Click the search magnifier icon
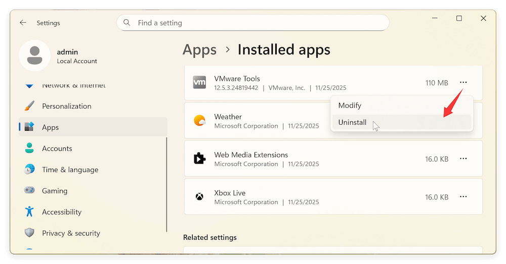Image resolution: width=506 pixels, height=264 pixels. [x=127, y=23]
